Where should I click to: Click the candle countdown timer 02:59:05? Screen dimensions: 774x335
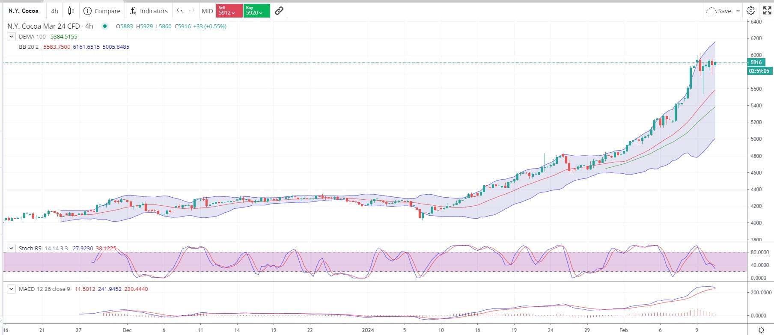(759, 71)
